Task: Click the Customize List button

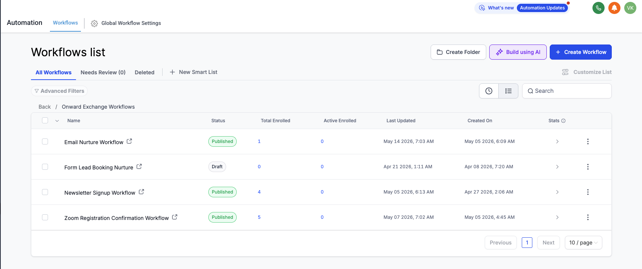Action: click(x=587, y=72)
